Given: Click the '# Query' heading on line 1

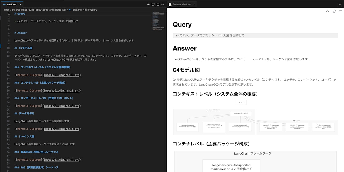Looking at the screenshot, I should (20, 13).
